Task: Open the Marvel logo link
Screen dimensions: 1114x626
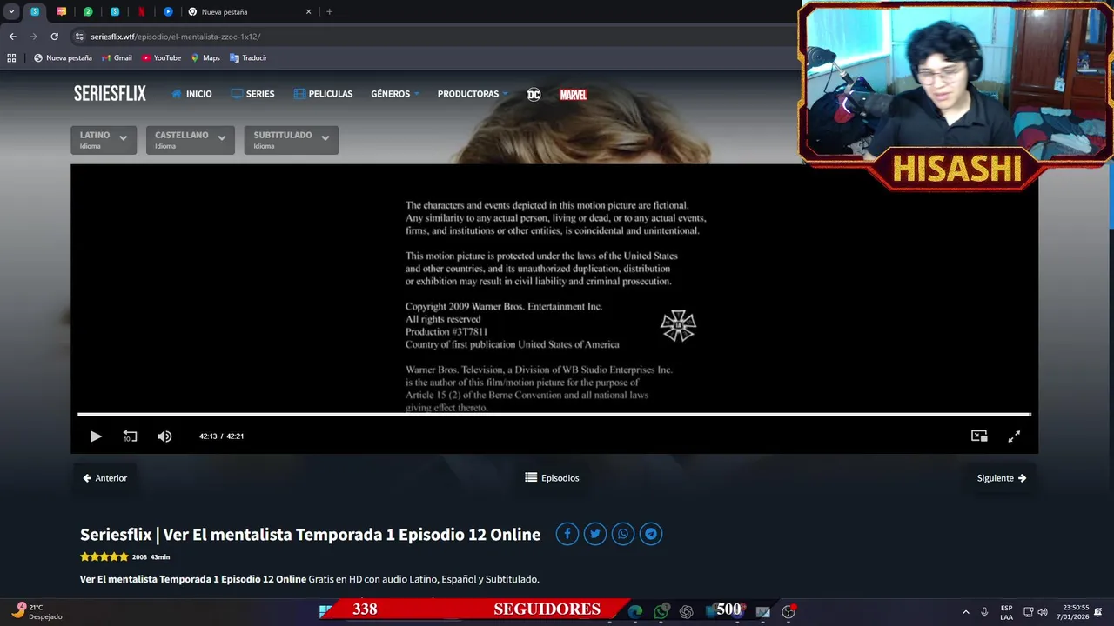Action: tap(573, 94)
